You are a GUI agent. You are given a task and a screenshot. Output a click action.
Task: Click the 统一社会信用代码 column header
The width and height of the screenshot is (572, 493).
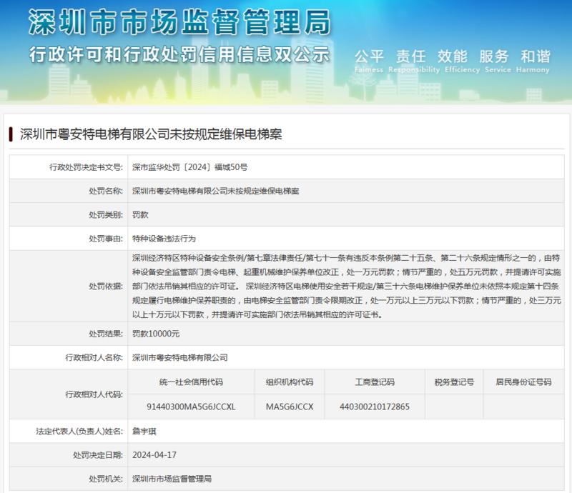191,382
